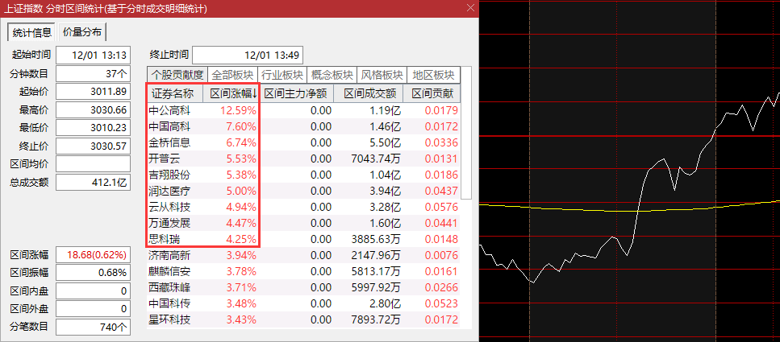780x342 pixels.
Task: Select the 麒麟信安 row
Action: (x=304, y=271)
